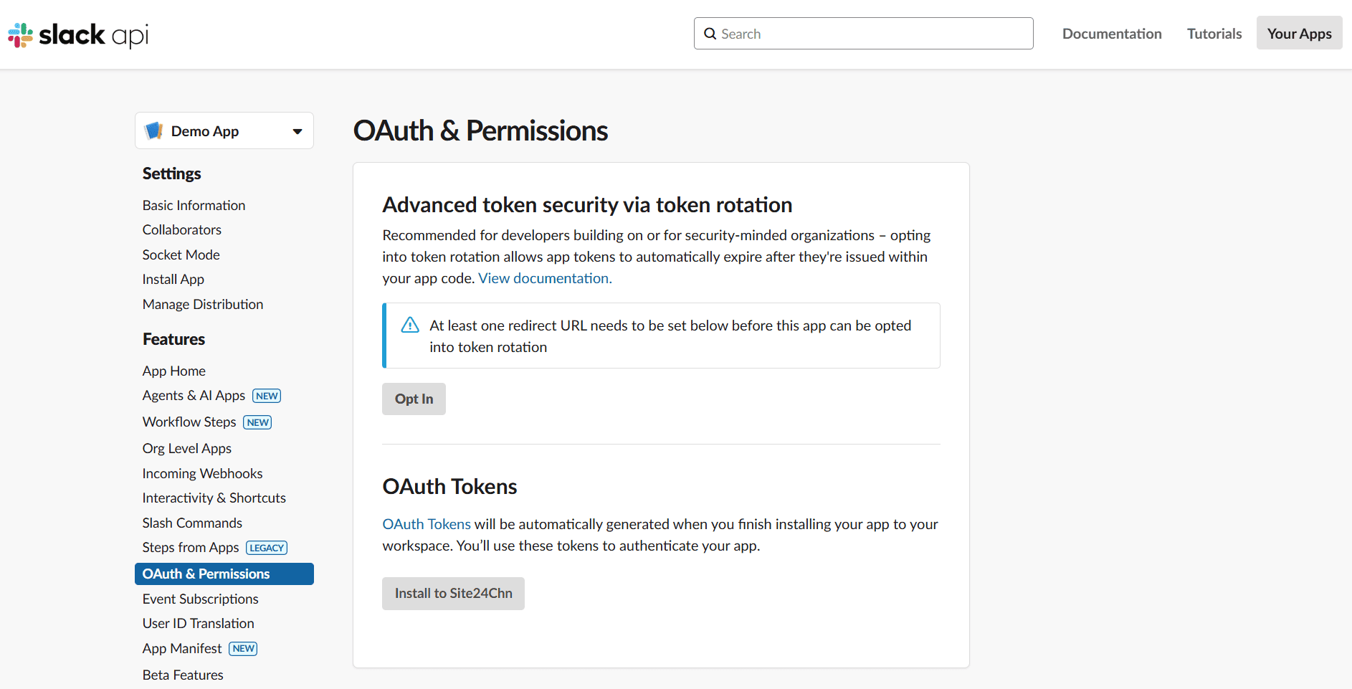Open Documentation from the top navigation
This screenshot has height=689, width=1352.
point(1112,33)
